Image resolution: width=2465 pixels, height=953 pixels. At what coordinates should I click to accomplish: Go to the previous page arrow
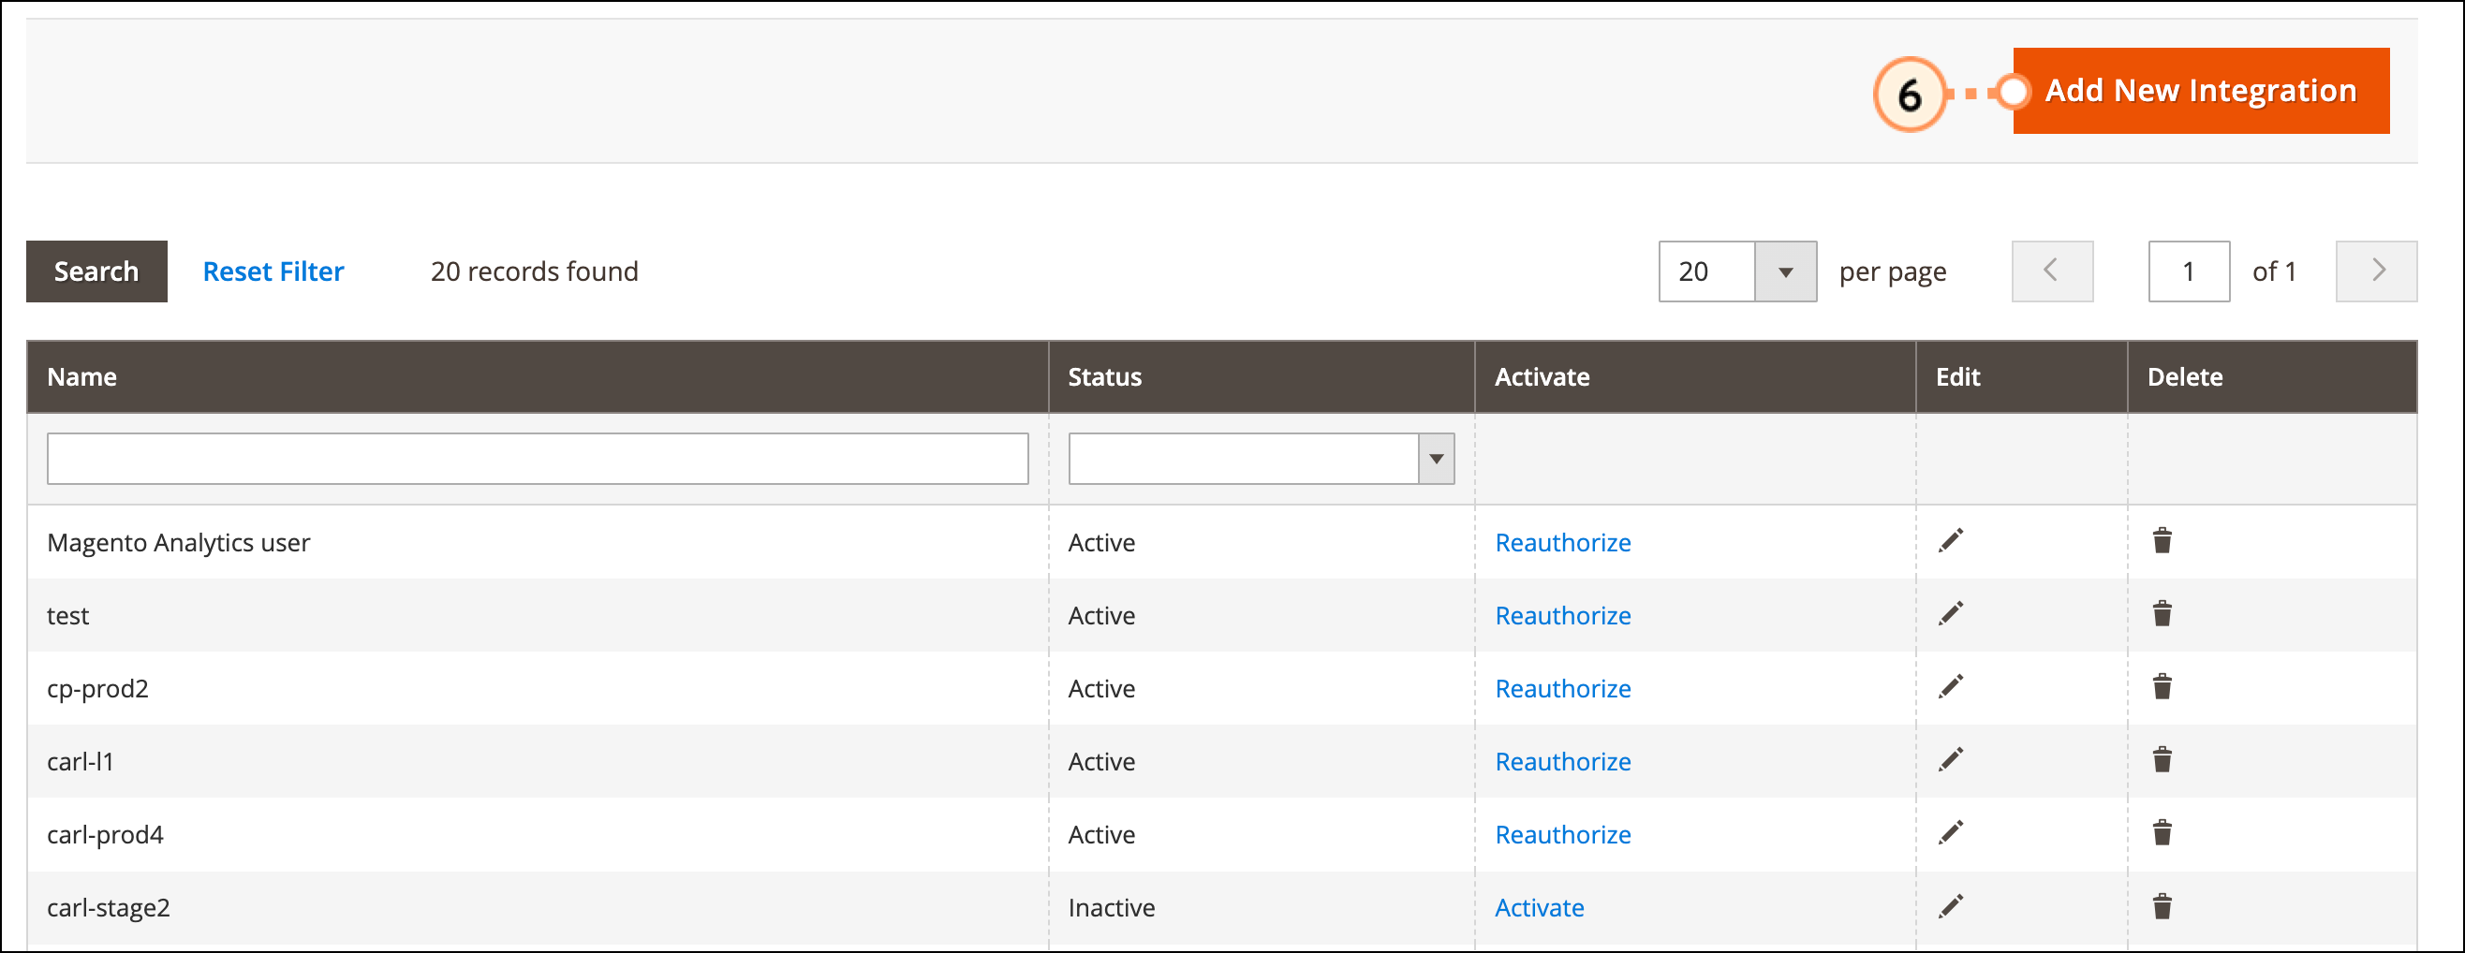[2052, 271]
